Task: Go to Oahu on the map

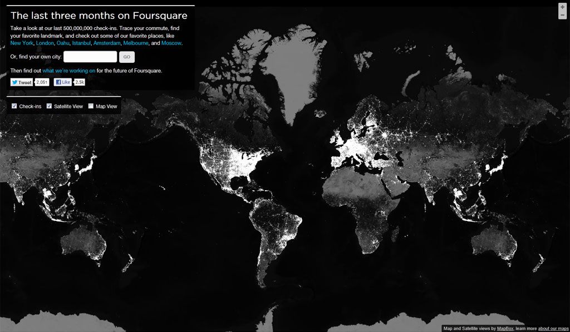Action: click(x=63, y=43)
